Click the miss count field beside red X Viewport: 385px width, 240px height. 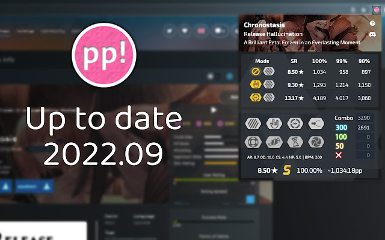pyautogui.click(x=365, y=155)
